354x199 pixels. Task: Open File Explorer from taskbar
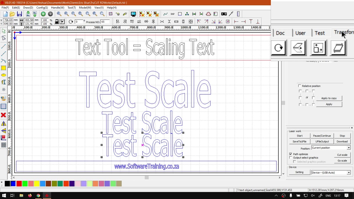click(21, 196)
